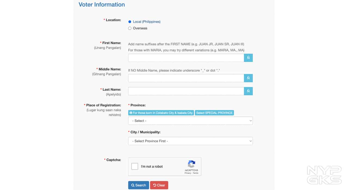Focus the First Name text field

[186, 58]
